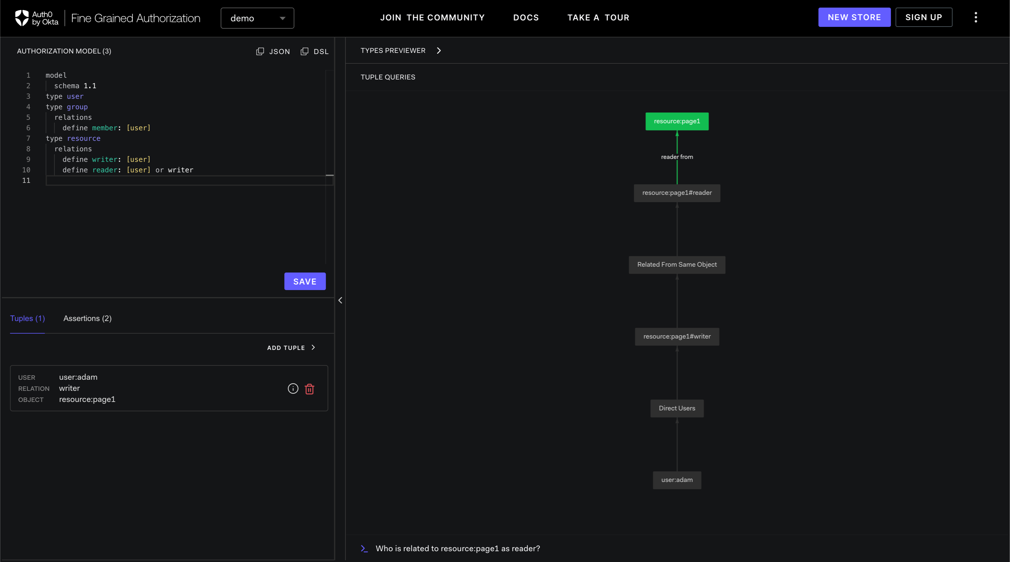
Task: Place cursor on empty editor line 11
Action: (189, 180)
